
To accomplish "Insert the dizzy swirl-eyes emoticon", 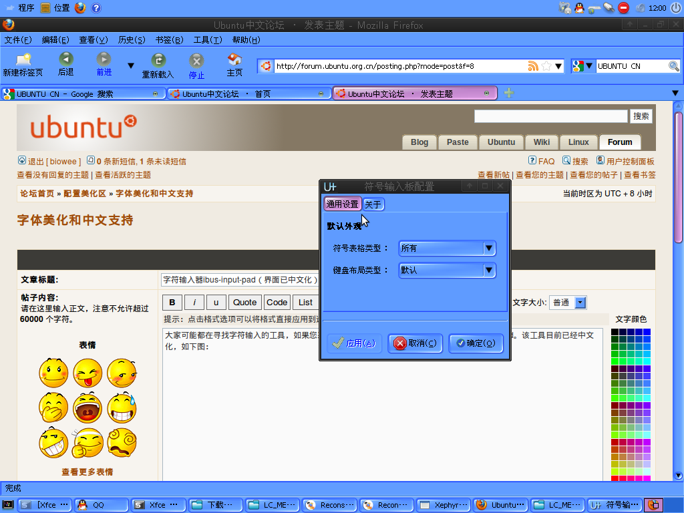I will tap(122, 443).
